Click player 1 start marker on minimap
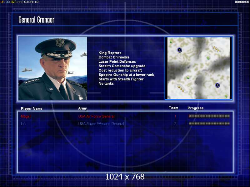Screen dimensions: 250x187 (x=217, y=85)
